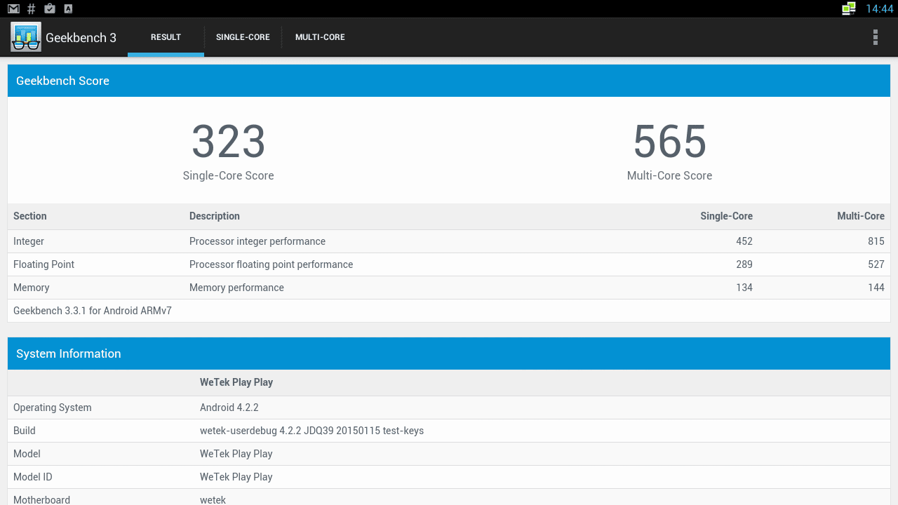Tap the Geekbench 3 title text

81,38
